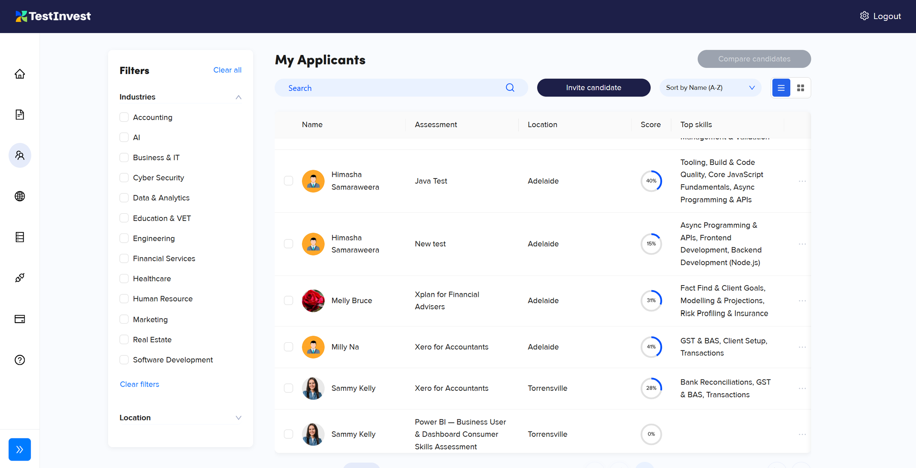Click Sammy Kelly's avatar in Xero row
Image resolution: width=916 pixels, height=468 pixels.
coord(313,388)
